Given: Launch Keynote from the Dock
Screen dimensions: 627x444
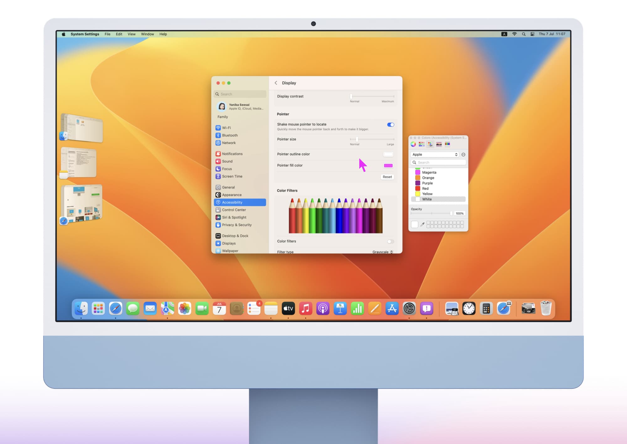Looking at the screenshot, I should point(340,309).
